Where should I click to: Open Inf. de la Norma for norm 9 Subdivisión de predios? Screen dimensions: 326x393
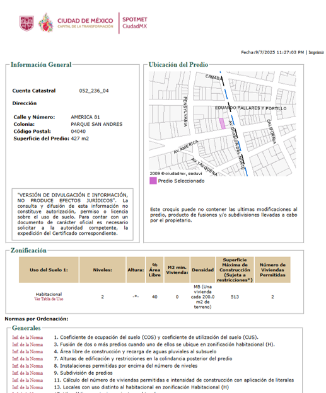pos(27,373)
